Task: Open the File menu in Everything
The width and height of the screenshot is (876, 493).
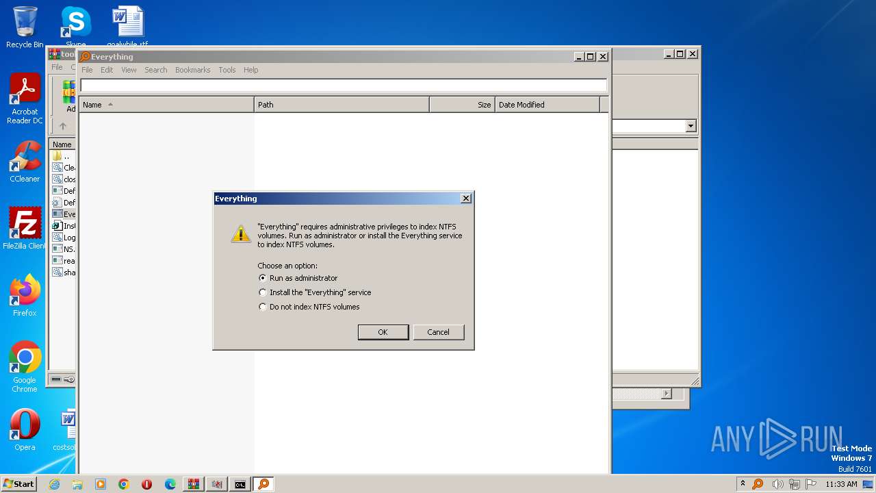Action: (87, 70)
